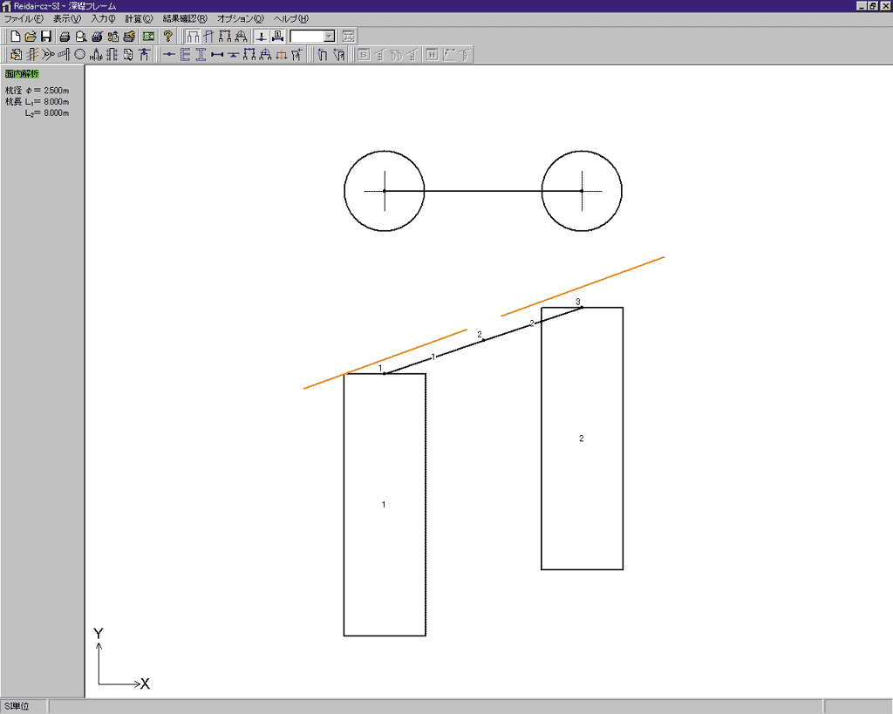The height and width of the screenshot is (714, 893).
Task: Open print preview with magnifier icon
Action: [x=80, y=37]
